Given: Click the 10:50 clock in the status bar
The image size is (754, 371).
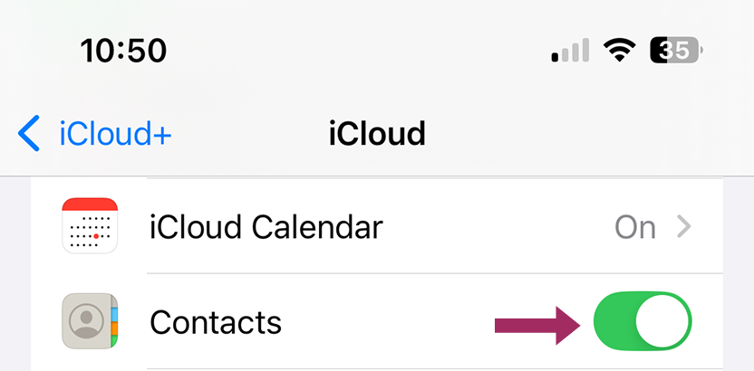Looking at the screenshot, I should point(123,51).
